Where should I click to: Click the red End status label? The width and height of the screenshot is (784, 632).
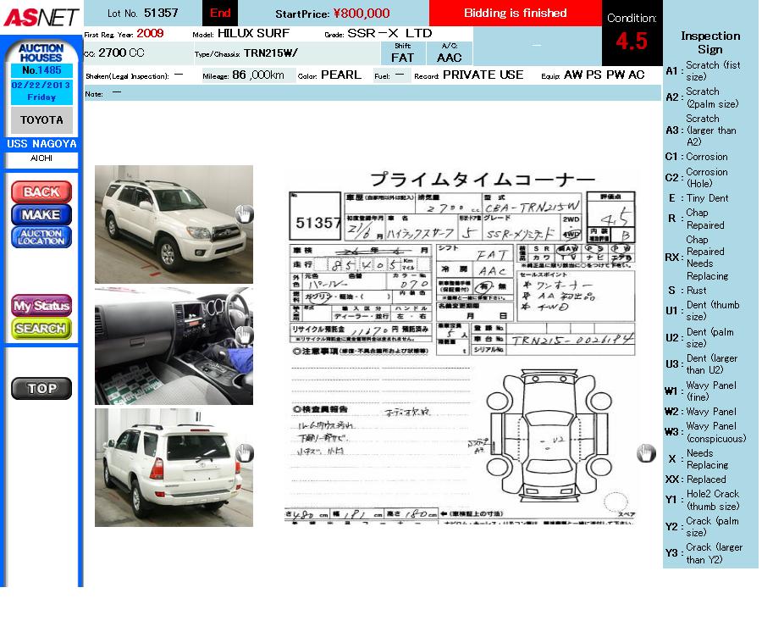[x=220, y=13]
